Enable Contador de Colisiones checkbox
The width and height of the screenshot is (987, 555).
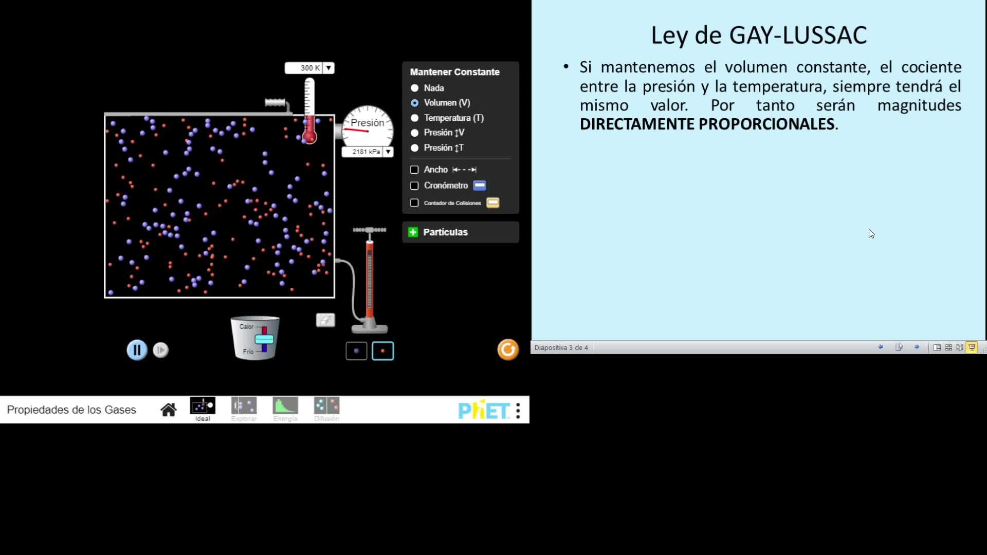tap(415, 203)
